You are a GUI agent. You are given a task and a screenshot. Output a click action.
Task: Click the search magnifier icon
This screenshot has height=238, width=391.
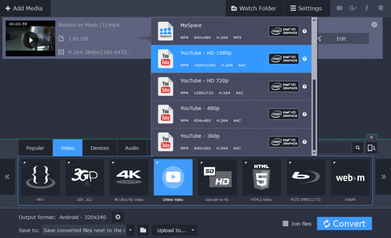tap(358, 148)
